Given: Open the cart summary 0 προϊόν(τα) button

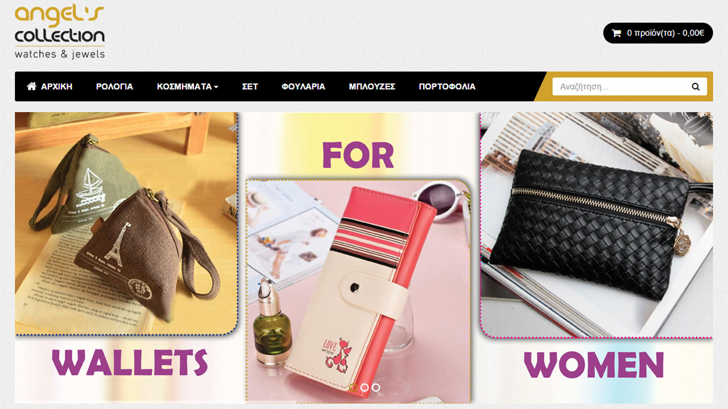Looking at the screenshot, I should click(658, 33).
